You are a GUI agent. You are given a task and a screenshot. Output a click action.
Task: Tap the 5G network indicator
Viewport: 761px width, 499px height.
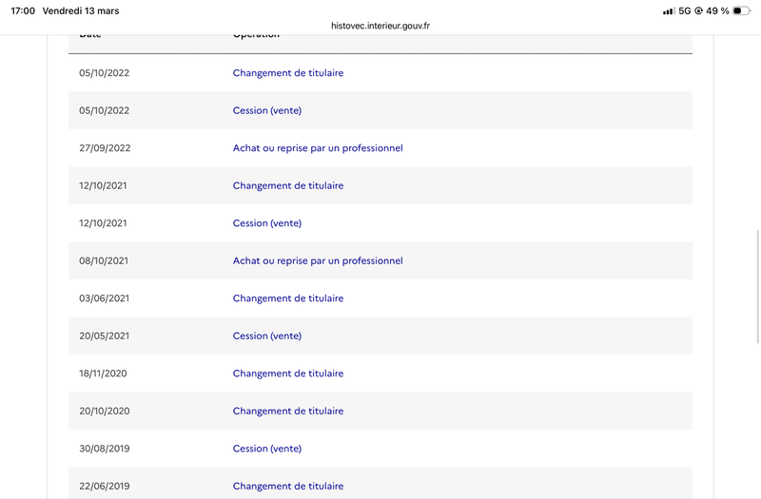tap(684, 10)
